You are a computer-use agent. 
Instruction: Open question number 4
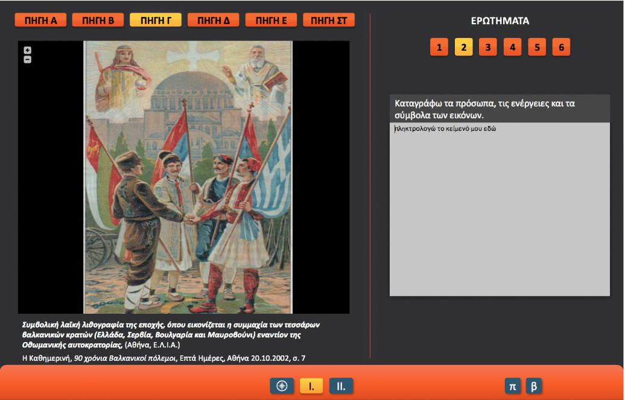513,48
